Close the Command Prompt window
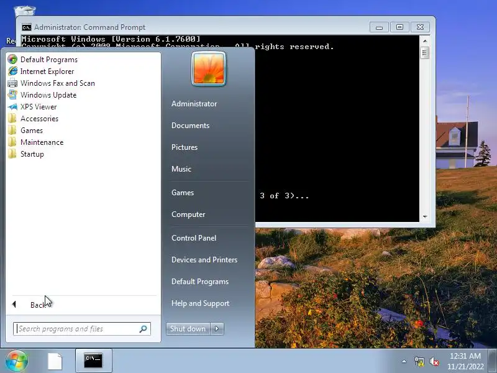Viewport: 497px width, 373px height. point(421,27)
